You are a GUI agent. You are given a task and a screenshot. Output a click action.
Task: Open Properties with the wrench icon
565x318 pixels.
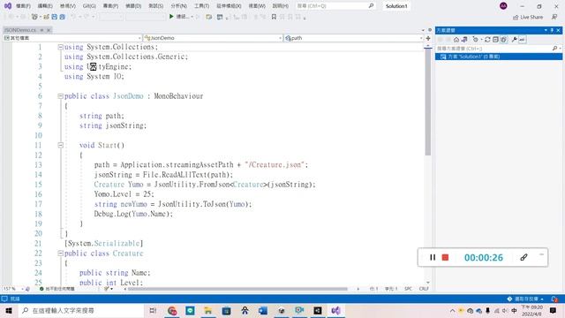point(514,39)
